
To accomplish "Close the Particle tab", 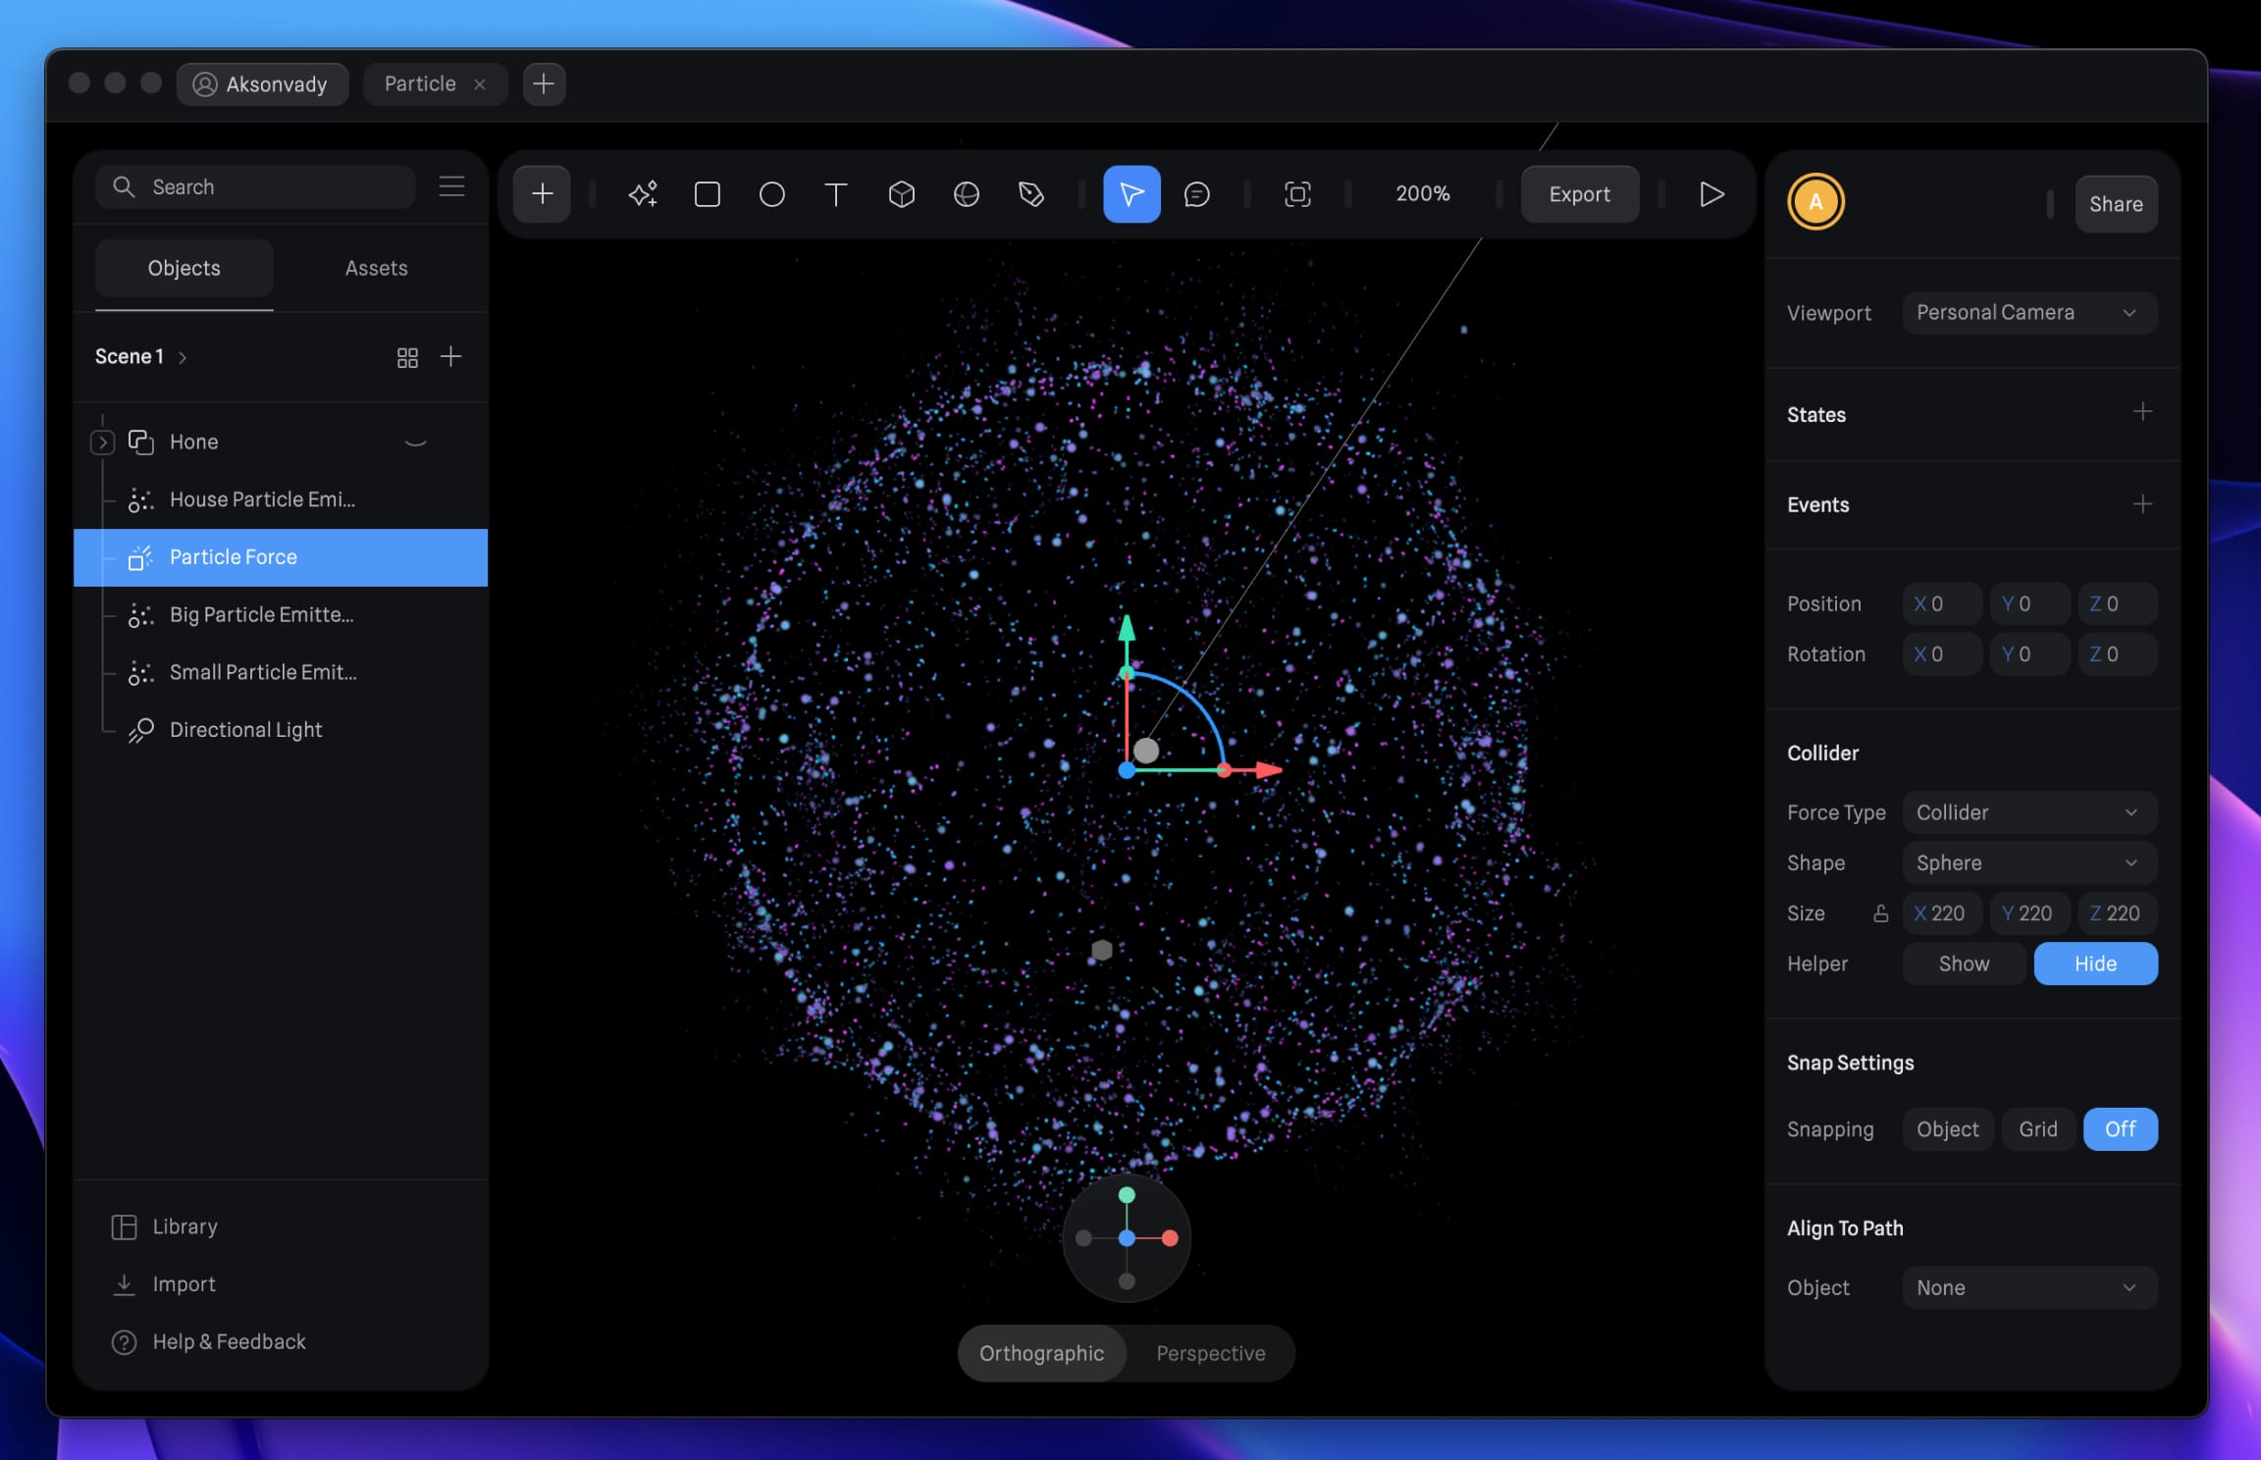I will point(480,83).
